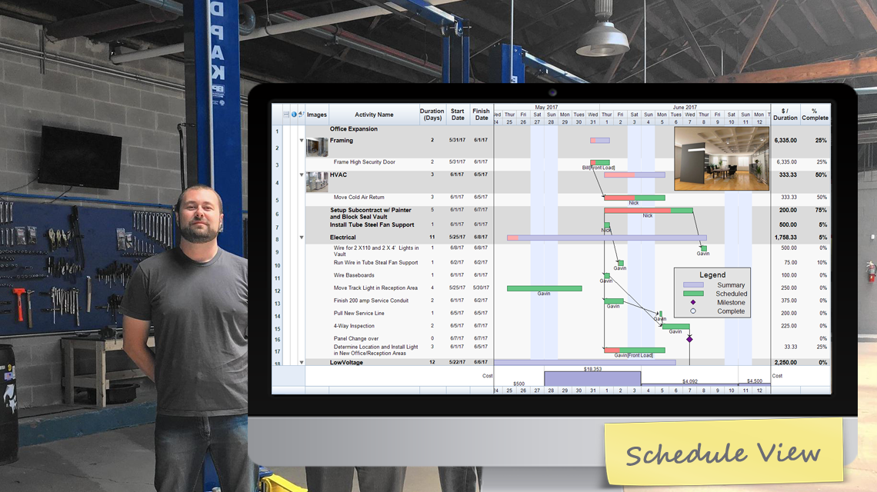This screenshot has width=877, height=492.
Task: Sort by the Start Date column header
Action: coord(457,113)
